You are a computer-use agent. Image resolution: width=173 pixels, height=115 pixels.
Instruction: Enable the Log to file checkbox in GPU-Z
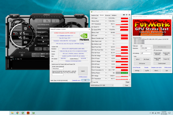pos(92,82)
